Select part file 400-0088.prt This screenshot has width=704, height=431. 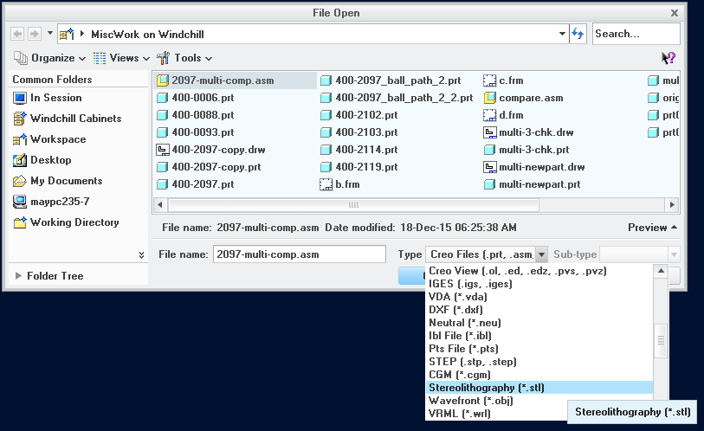tap(196, 115)
